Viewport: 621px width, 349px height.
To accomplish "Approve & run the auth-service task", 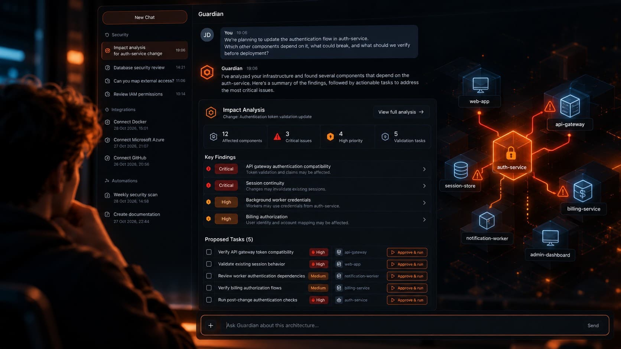I will tap(407, 300).
